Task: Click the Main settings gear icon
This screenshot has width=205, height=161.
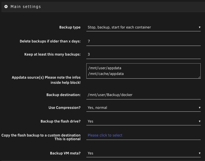Action: coord(6,7)
